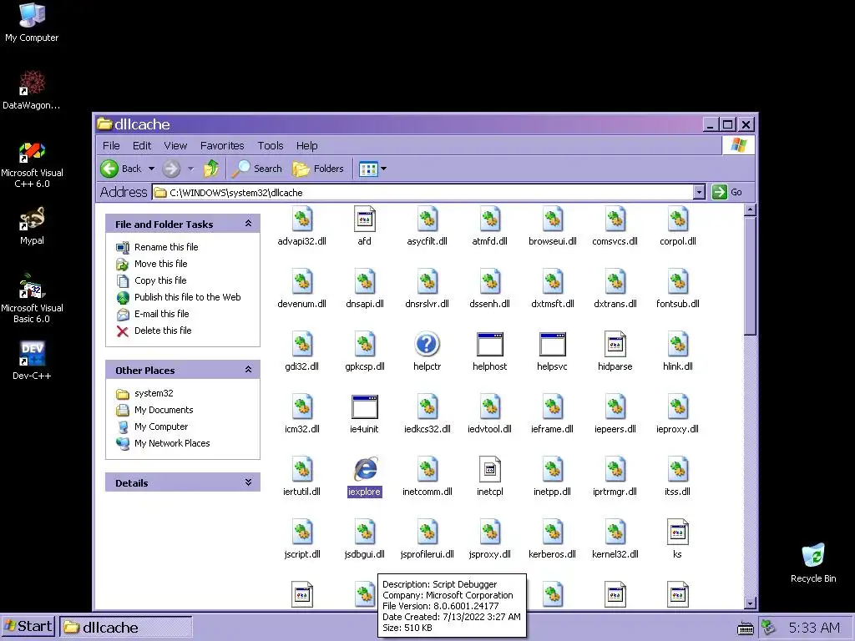The image size is (855, 641).
Task: Click the keyboard icon in system tray
Action: [746, 628]
